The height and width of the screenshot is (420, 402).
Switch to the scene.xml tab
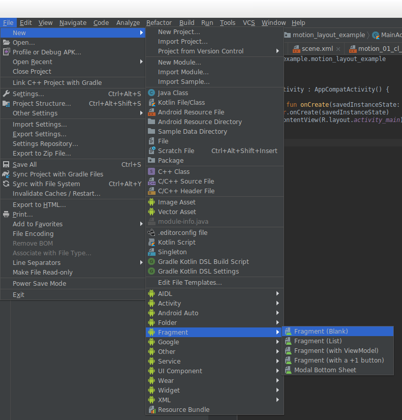click(317, 49)
